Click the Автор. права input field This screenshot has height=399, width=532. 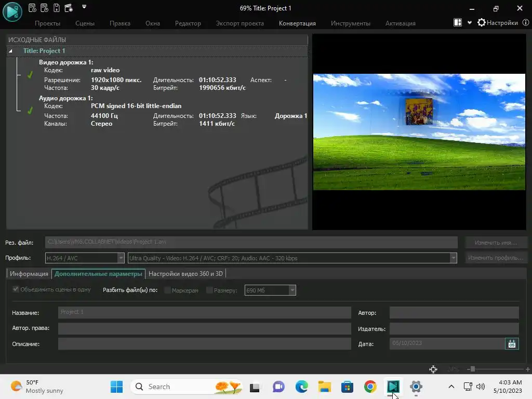pos(205,328)
